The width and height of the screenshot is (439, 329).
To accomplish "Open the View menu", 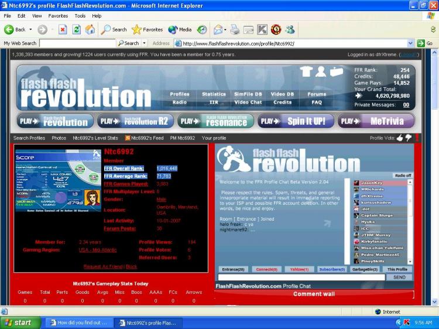I will click(x=37, y=16).
